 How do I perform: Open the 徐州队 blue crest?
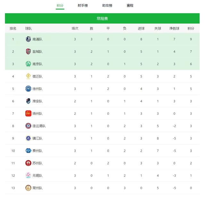[x=28, y=89]
